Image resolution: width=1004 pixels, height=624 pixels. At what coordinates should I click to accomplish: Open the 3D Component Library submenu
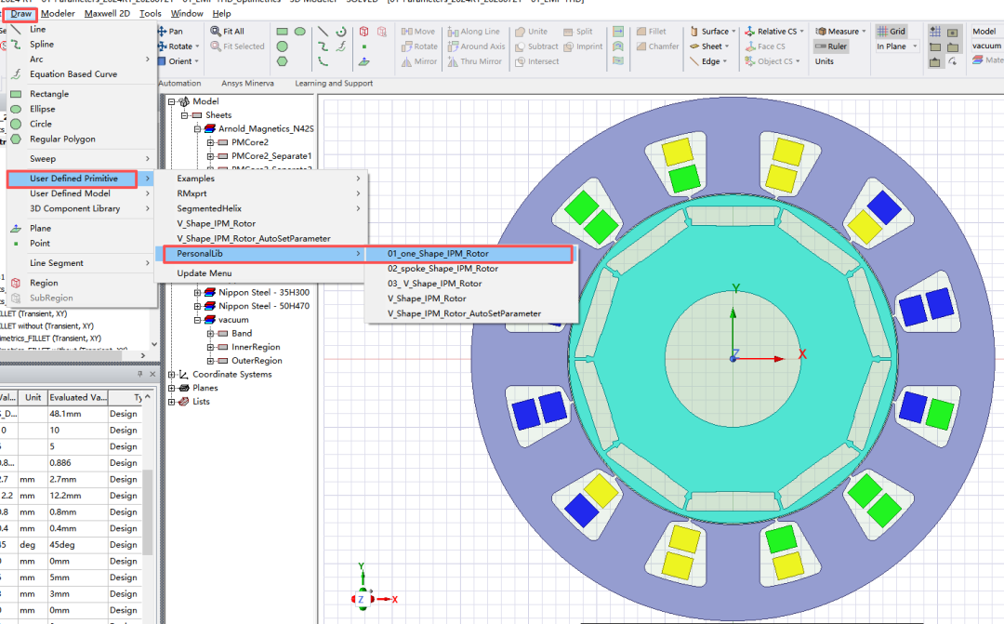[x=82, y=209]
